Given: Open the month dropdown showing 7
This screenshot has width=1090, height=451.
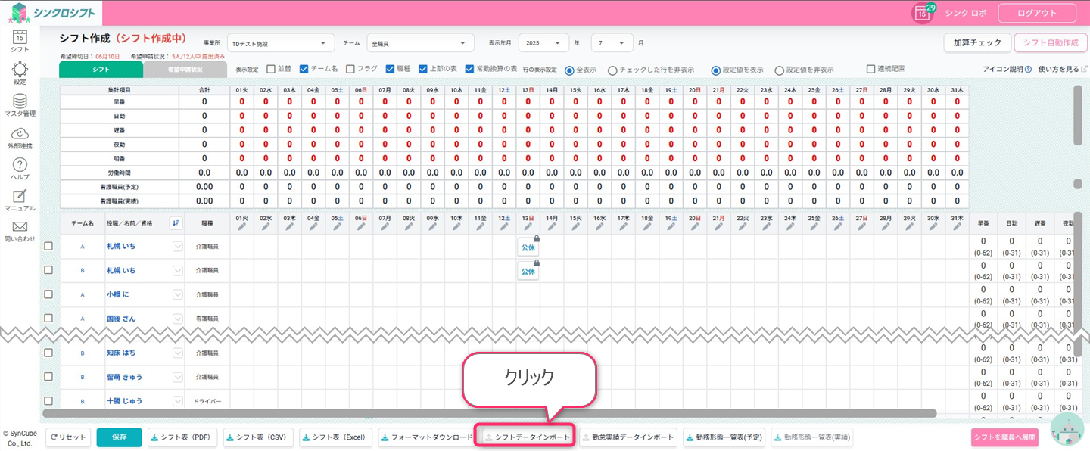Looking at the screenshot, I should point(612,43).
